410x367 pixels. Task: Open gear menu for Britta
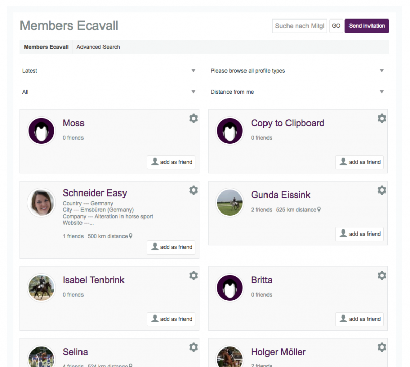coord(382,275)
